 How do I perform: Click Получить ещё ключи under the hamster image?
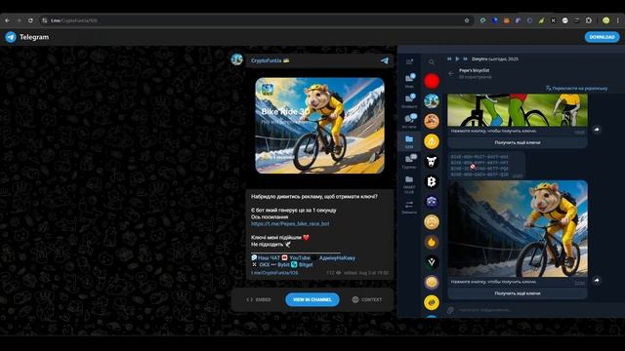518,293
